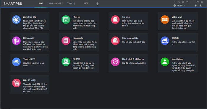Click the Xem trực tiếp title text
The height and width of the screenshot is (109, 207).
[30, 17]
